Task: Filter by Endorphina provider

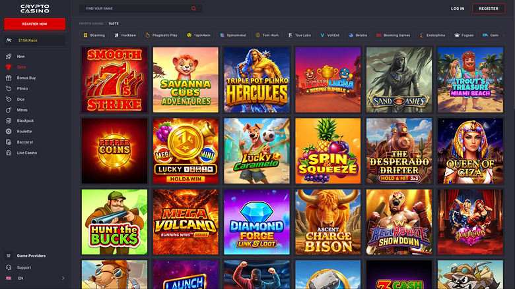Action: pos(432,35)
